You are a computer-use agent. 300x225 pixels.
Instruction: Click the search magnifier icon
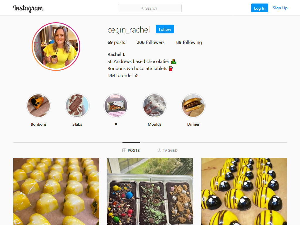click(142, 8)
